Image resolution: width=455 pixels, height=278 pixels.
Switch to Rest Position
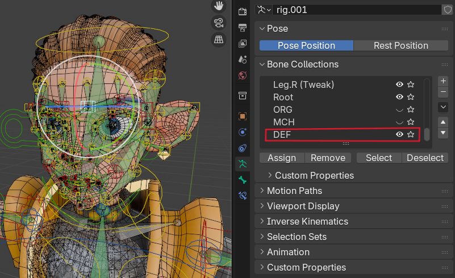click(x=400, y=45)
